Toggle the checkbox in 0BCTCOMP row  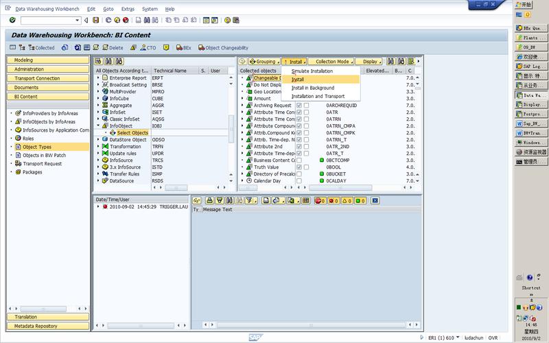(299, 161)
